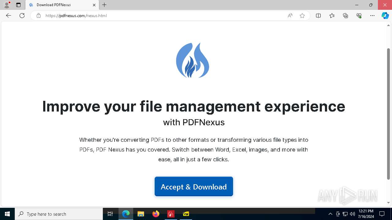The image size is (392, 220).
Task: Open the notification center
Action: [382, 214]
